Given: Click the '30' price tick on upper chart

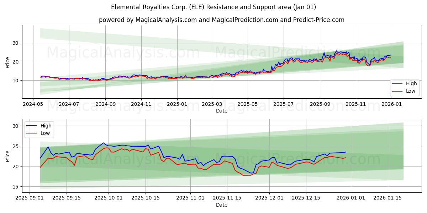Looking at the screenshot, I should (x=16, y=43).
